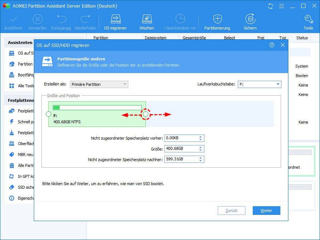Click the Rückgängig undo icon
This screenshot has height=240, width=320.
(x=61, y=19)
